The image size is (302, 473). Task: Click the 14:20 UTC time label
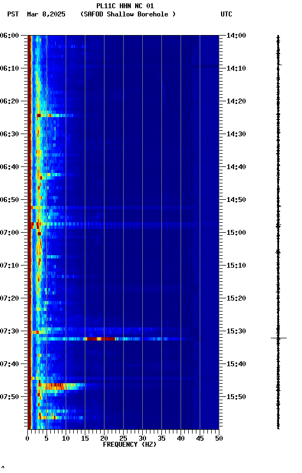(x=236, y=101)
